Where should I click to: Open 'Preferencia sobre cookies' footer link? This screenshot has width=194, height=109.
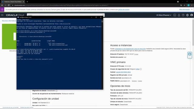pyautogui.click(x=27, y=107)
